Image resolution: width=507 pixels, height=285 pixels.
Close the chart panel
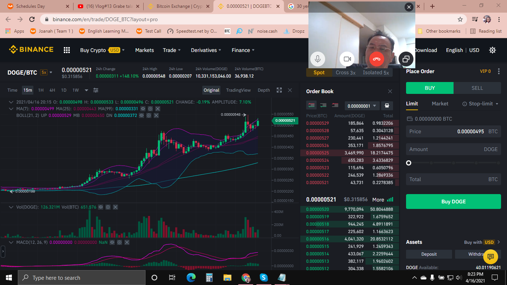290,90
